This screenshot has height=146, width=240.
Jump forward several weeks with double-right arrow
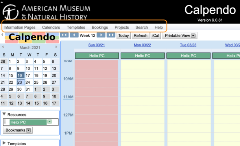coord(111,35)
